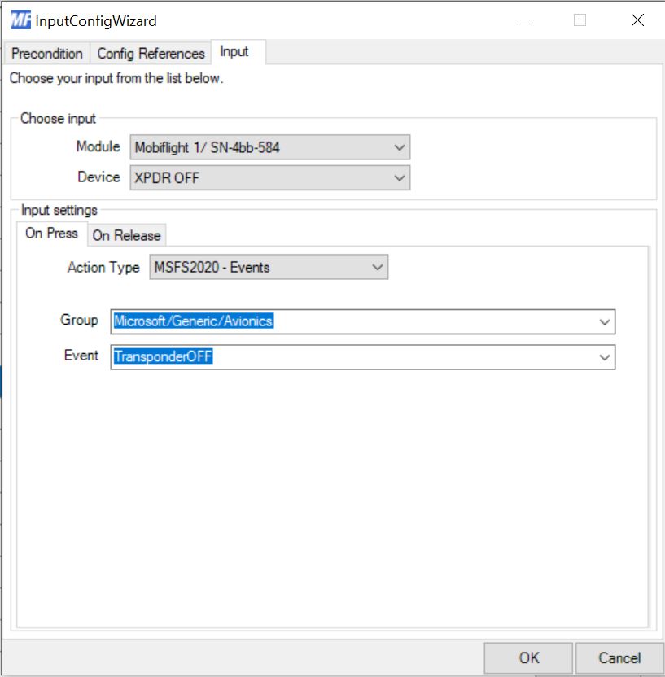Open the Action Type dropdown
This screenshot has height=677, width=665.
pyautogui.click(x=269, y=267)
